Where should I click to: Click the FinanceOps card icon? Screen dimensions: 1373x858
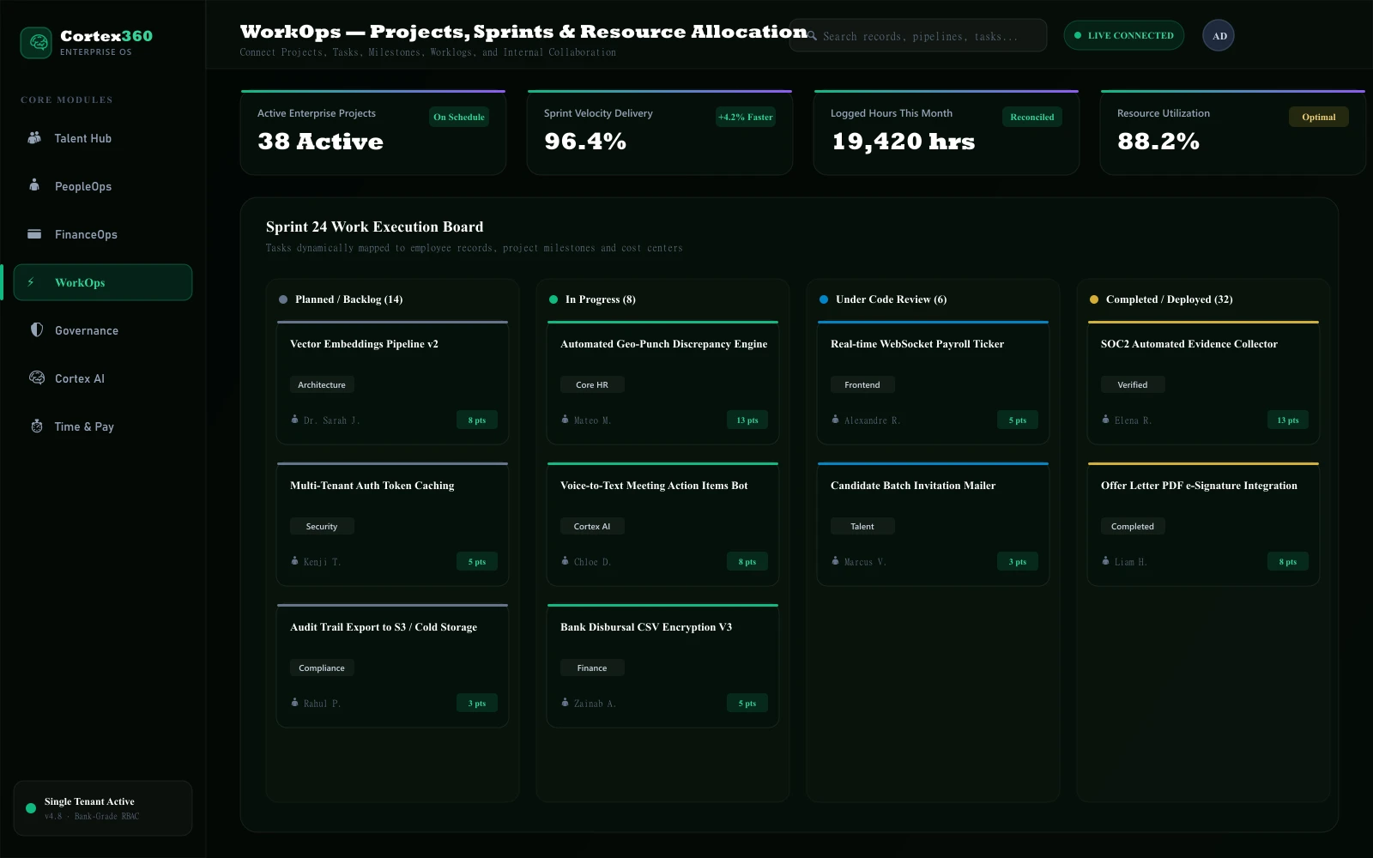tap(34, 233)
